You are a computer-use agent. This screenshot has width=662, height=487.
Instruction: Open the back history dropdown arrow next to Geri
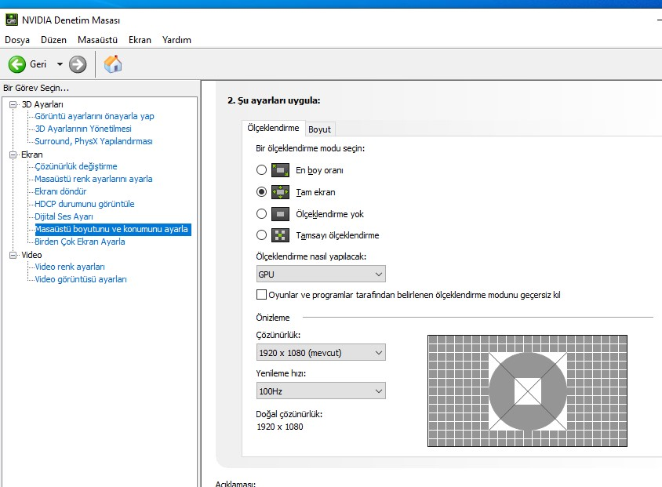(60, 64)
